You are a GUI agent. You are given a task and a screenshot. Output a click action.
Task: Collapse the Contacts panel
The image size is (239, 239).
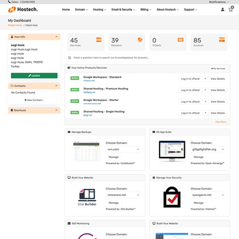click(56, 86)
